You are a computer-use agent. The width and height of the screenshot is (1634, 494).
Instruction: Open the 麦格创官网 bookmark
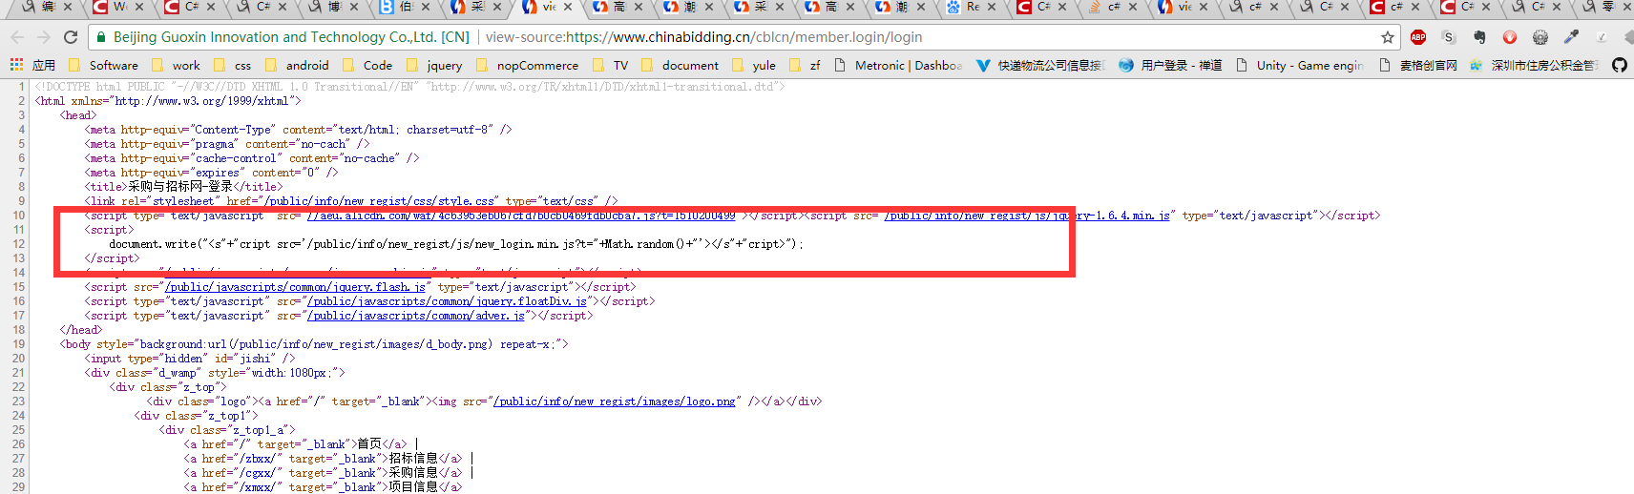click(1418, 65)
